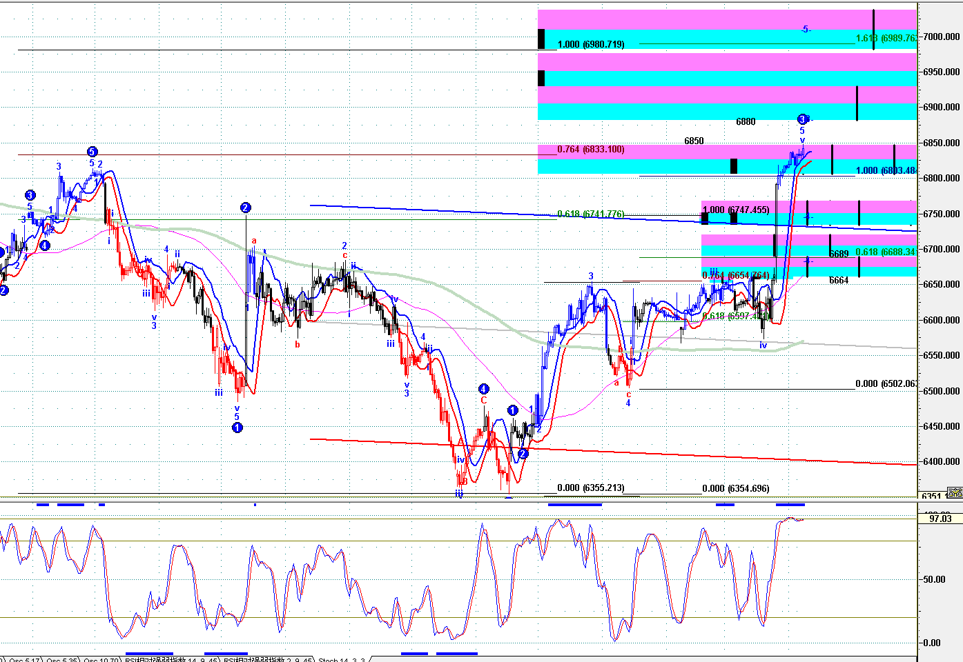963x662 pixels.
Task: Switch to the Osc 5,17 indicator tab
Action: click(x=23, y=659)
